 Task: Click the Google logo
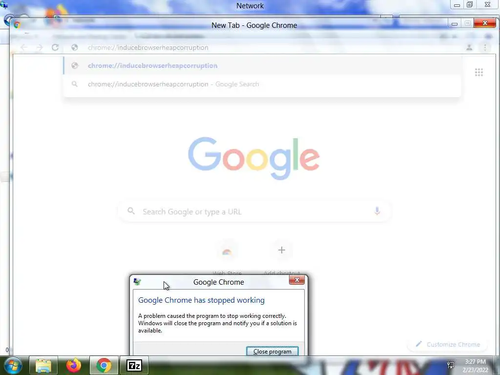click(254, 158)
